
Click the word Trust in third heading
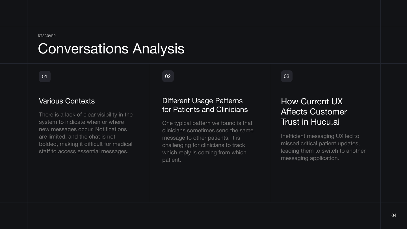pyautogui.click(x=291, y=122)
